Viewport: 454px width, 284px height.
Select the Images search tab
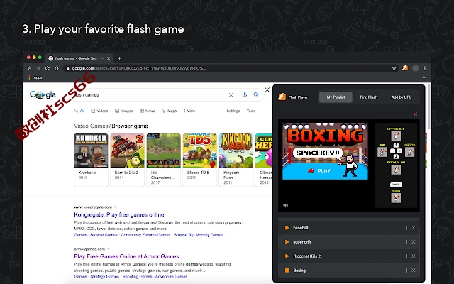click(124, 111)
